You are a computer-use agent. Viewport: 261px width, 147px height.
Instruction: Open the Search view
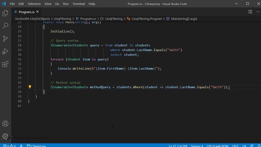[5, 26]
